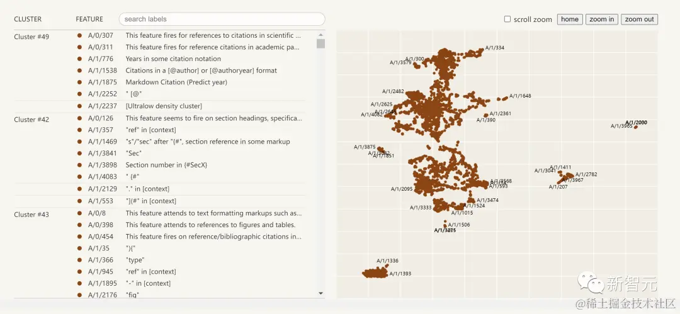Viewport: 680px width, 314px height.
Task: Click the scatter point labeled A/1/3985
Action: pyautogui.click(x=636, y=127)
